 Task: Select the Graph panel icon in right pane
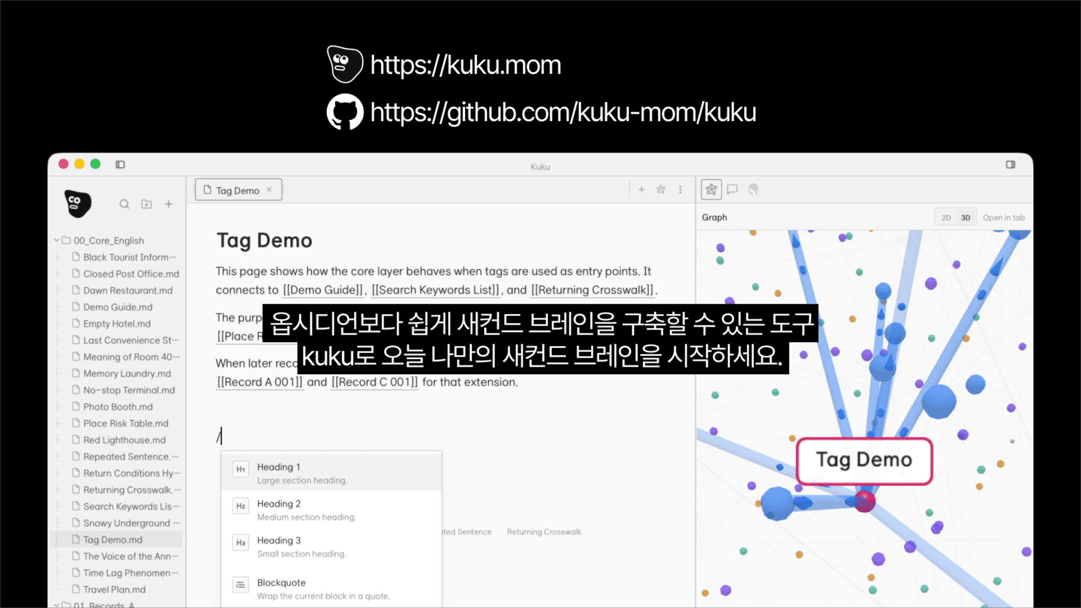712,190
